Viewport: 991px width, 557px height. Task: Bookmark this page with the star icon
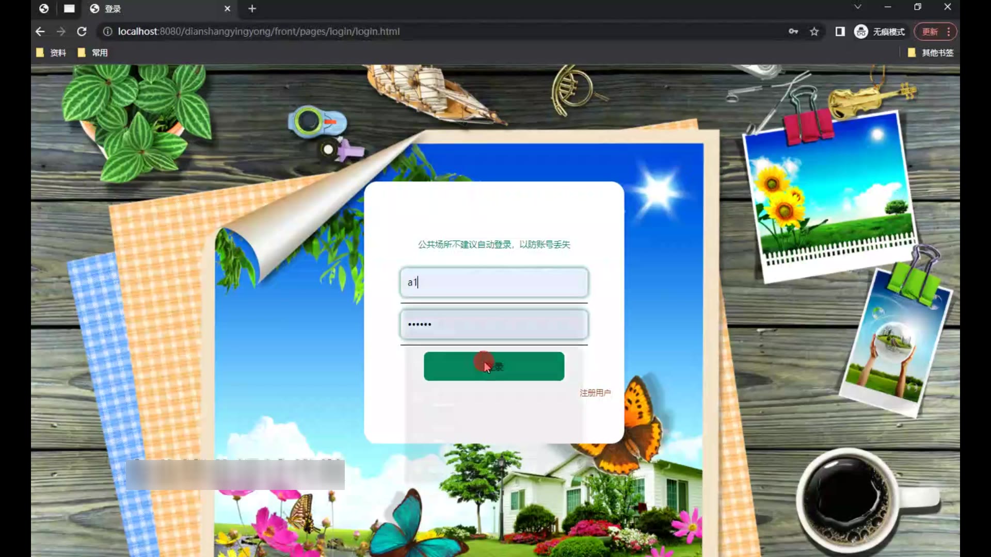[x=814, y=31]
